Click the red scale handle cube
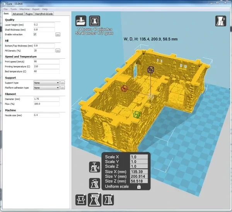The width and height of the screenshot is (232, 212). pyautogui.click(x=124, y=89)
